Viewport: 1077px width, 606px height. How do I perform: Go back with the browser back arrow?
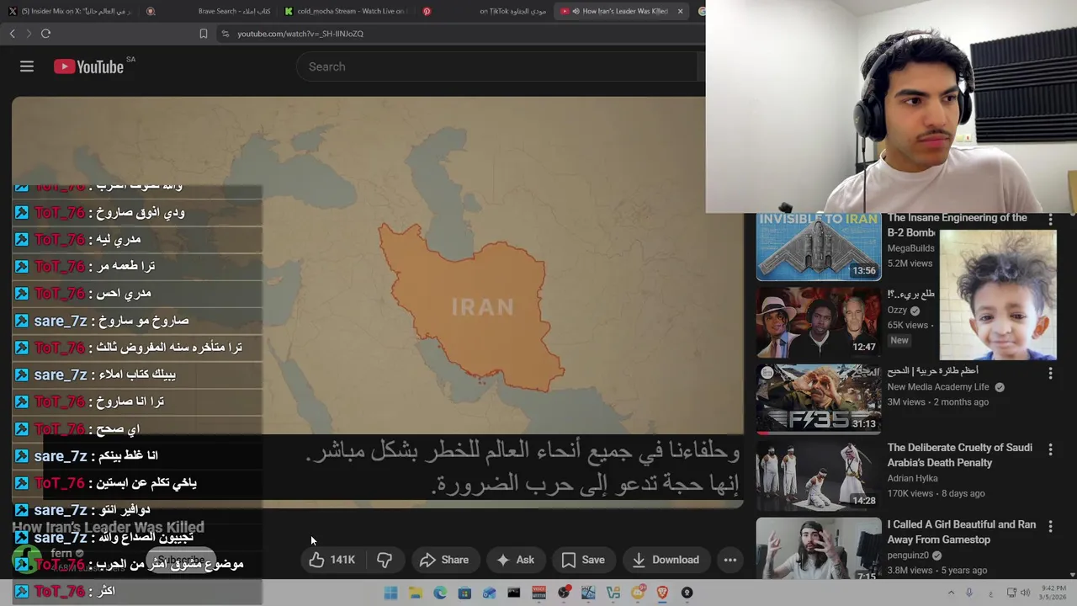tap(13, 34)
